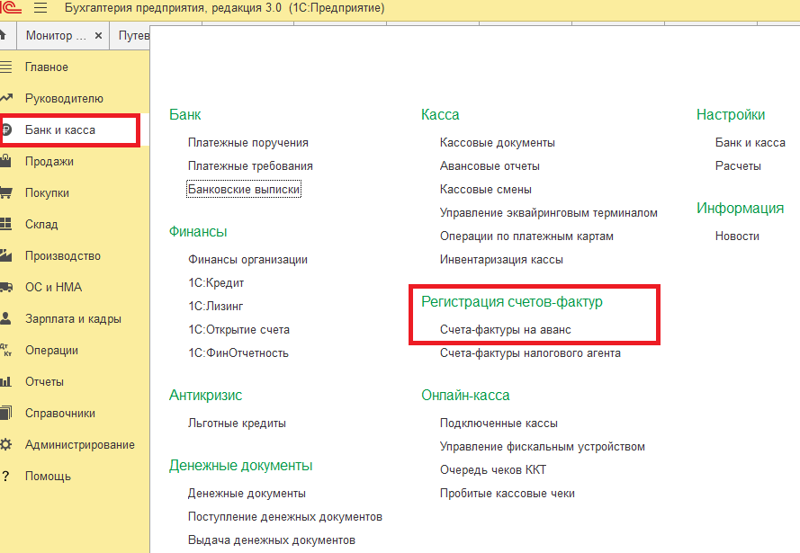Open Кассовые документы link
The width and height of the screenshot is (800, 553).
tap(497, 143)
